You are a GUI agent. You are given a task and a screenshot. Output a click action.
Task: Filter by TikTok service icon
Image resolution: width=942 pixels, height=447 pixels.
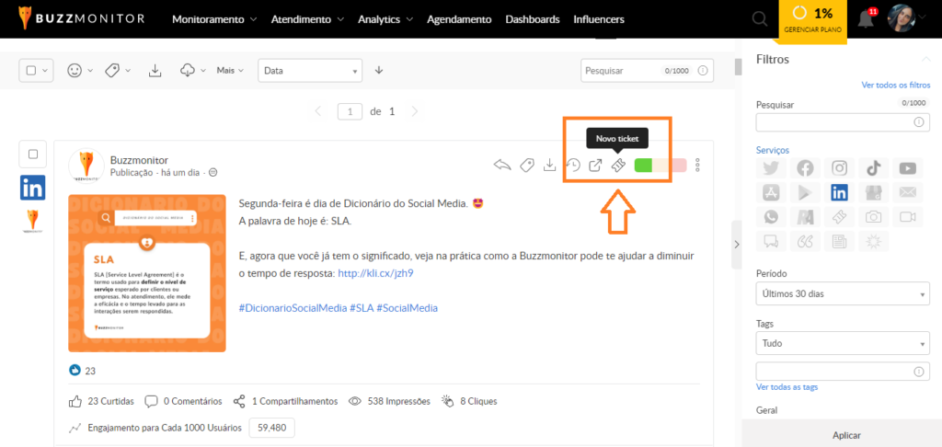(x=873, y=167)
